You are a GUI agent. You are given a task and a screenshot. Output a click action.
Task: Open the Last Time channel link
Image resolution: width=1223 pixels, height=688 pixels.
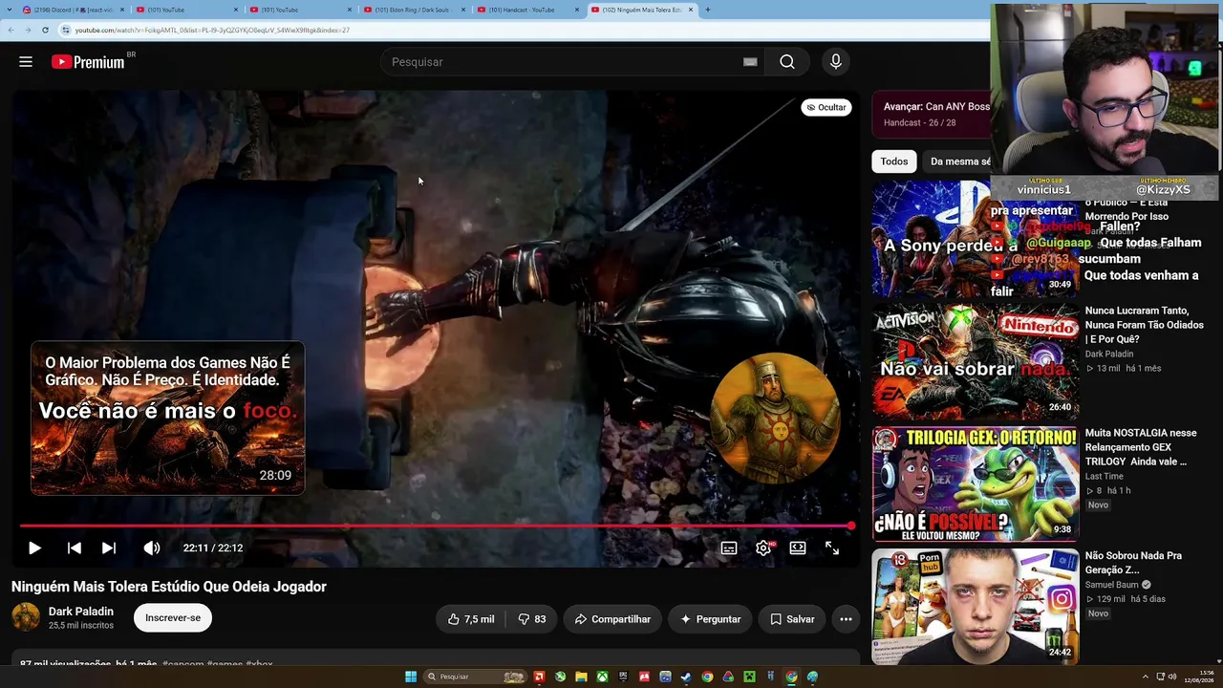coord(1104,476)
